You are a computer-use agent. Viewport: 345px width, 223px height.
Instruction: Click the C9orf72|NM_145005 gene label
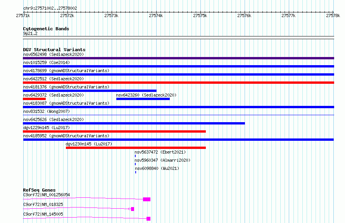pyautogui.click(x=43, y=214)
